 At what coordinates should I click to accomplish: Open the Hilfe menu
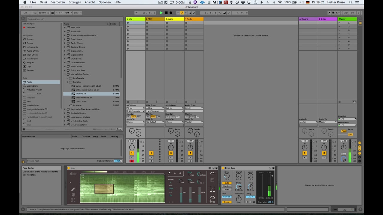(x=118, y=2)
